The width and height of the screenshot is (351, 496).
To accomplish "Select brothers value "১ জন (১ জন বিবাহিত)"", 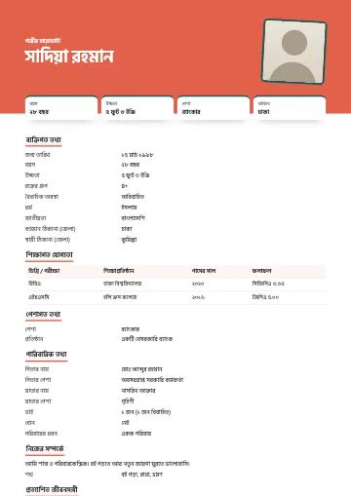I will [146, 412].
